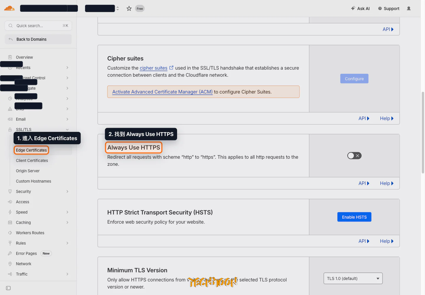Viewport: 425px width, 295px height.
Task: Open the account switcher up-down arrows
Action: tap(117, 9)
